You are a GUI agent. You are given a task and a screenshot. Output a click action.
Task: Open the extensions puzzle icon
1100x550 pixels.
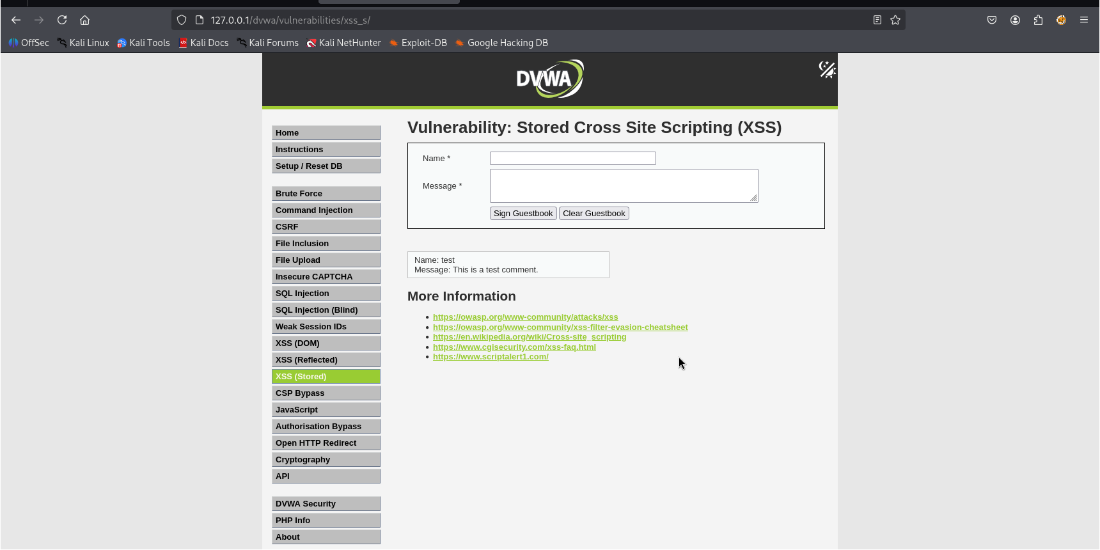[x=1038, y=20]
